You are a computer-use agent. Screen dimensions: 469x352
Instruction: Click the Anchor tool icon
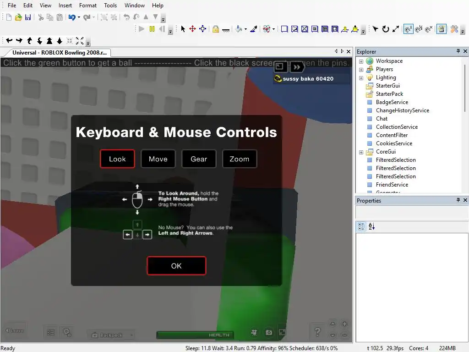click(226, 30)
